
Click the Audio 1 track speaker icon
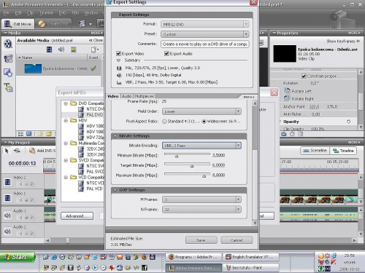(7, 215)
